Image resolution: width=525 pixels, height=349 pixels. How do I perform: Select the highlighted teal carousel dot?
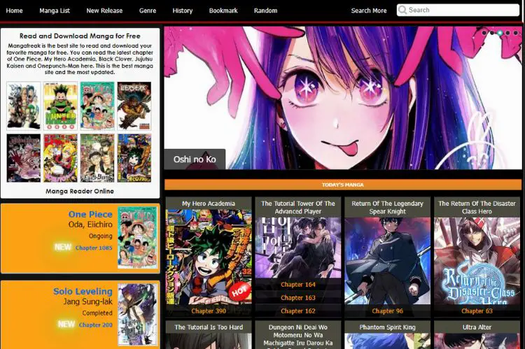click(500, 33)
